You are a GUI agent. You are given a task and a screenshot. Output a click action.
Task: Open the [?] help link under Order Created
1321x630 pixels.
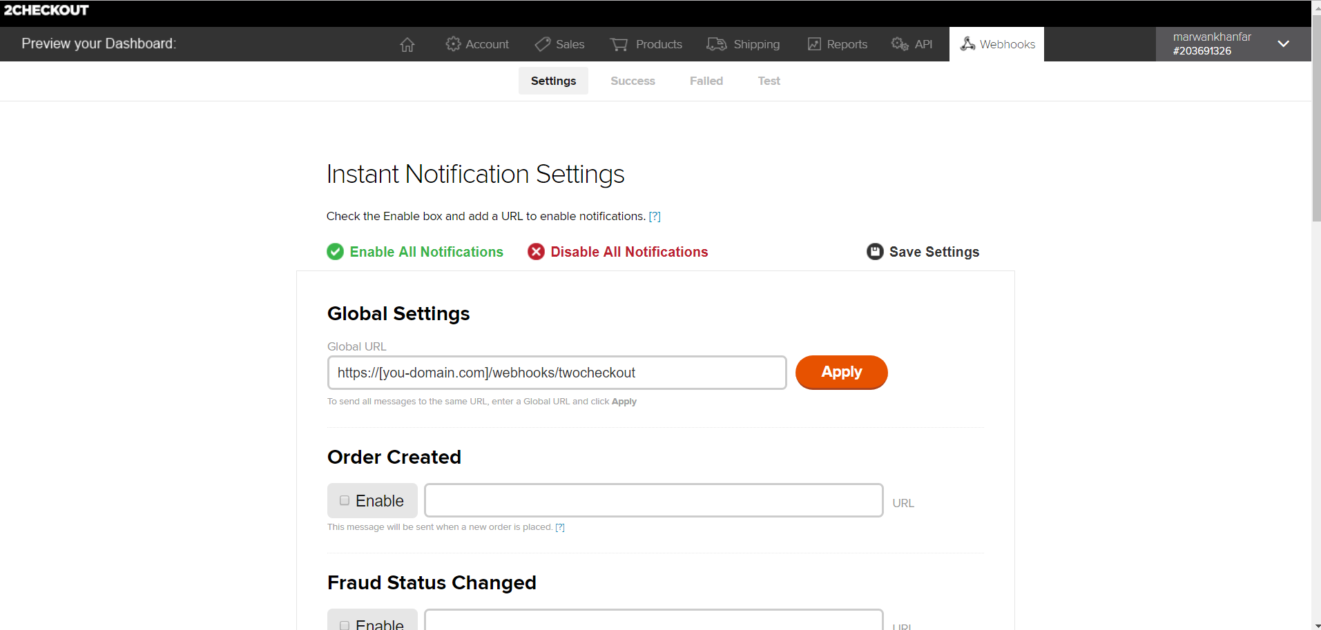560,526
